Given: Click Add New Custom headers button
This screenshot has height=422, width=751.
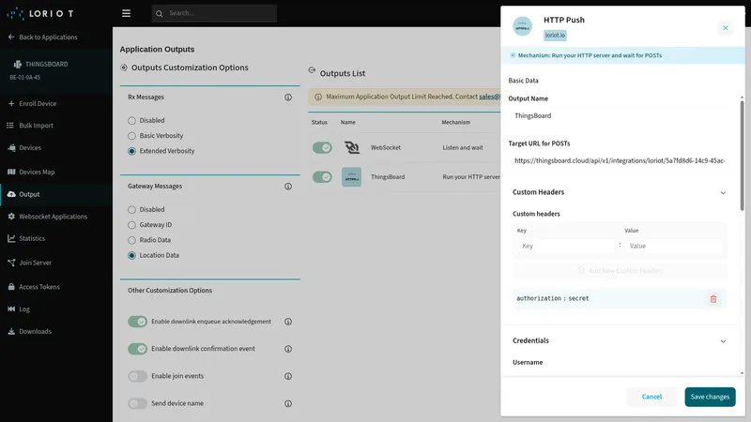Looking at the screenshot, I should tap(621, 271).
